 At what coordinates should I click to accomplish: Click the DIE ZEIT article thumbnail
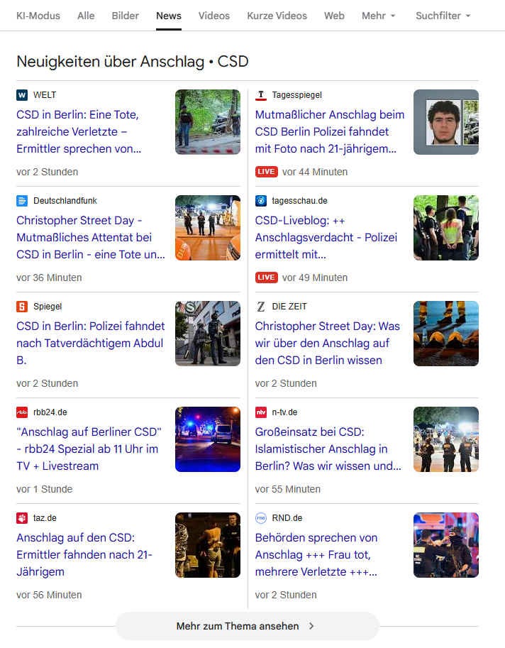click(446, 334)
